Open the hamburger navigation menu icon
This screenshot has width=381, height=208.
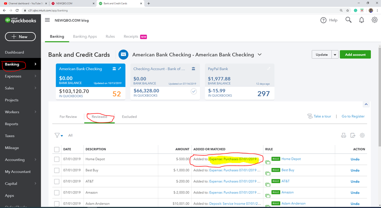tap(47, 20)
